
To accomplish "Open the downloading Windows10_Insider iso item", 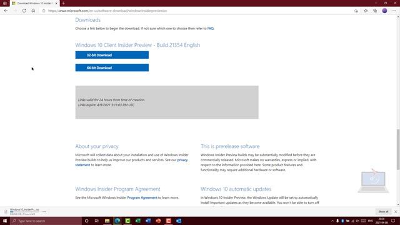I will (24, 210).
